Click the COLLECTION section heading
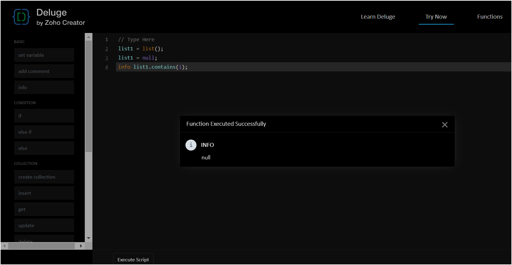512x265 pixels. [26, 164]
